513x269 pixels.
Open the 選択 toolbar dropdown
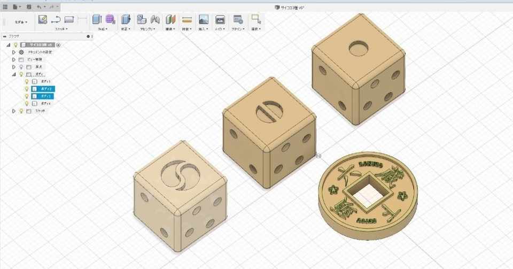[x=256, y=29]
